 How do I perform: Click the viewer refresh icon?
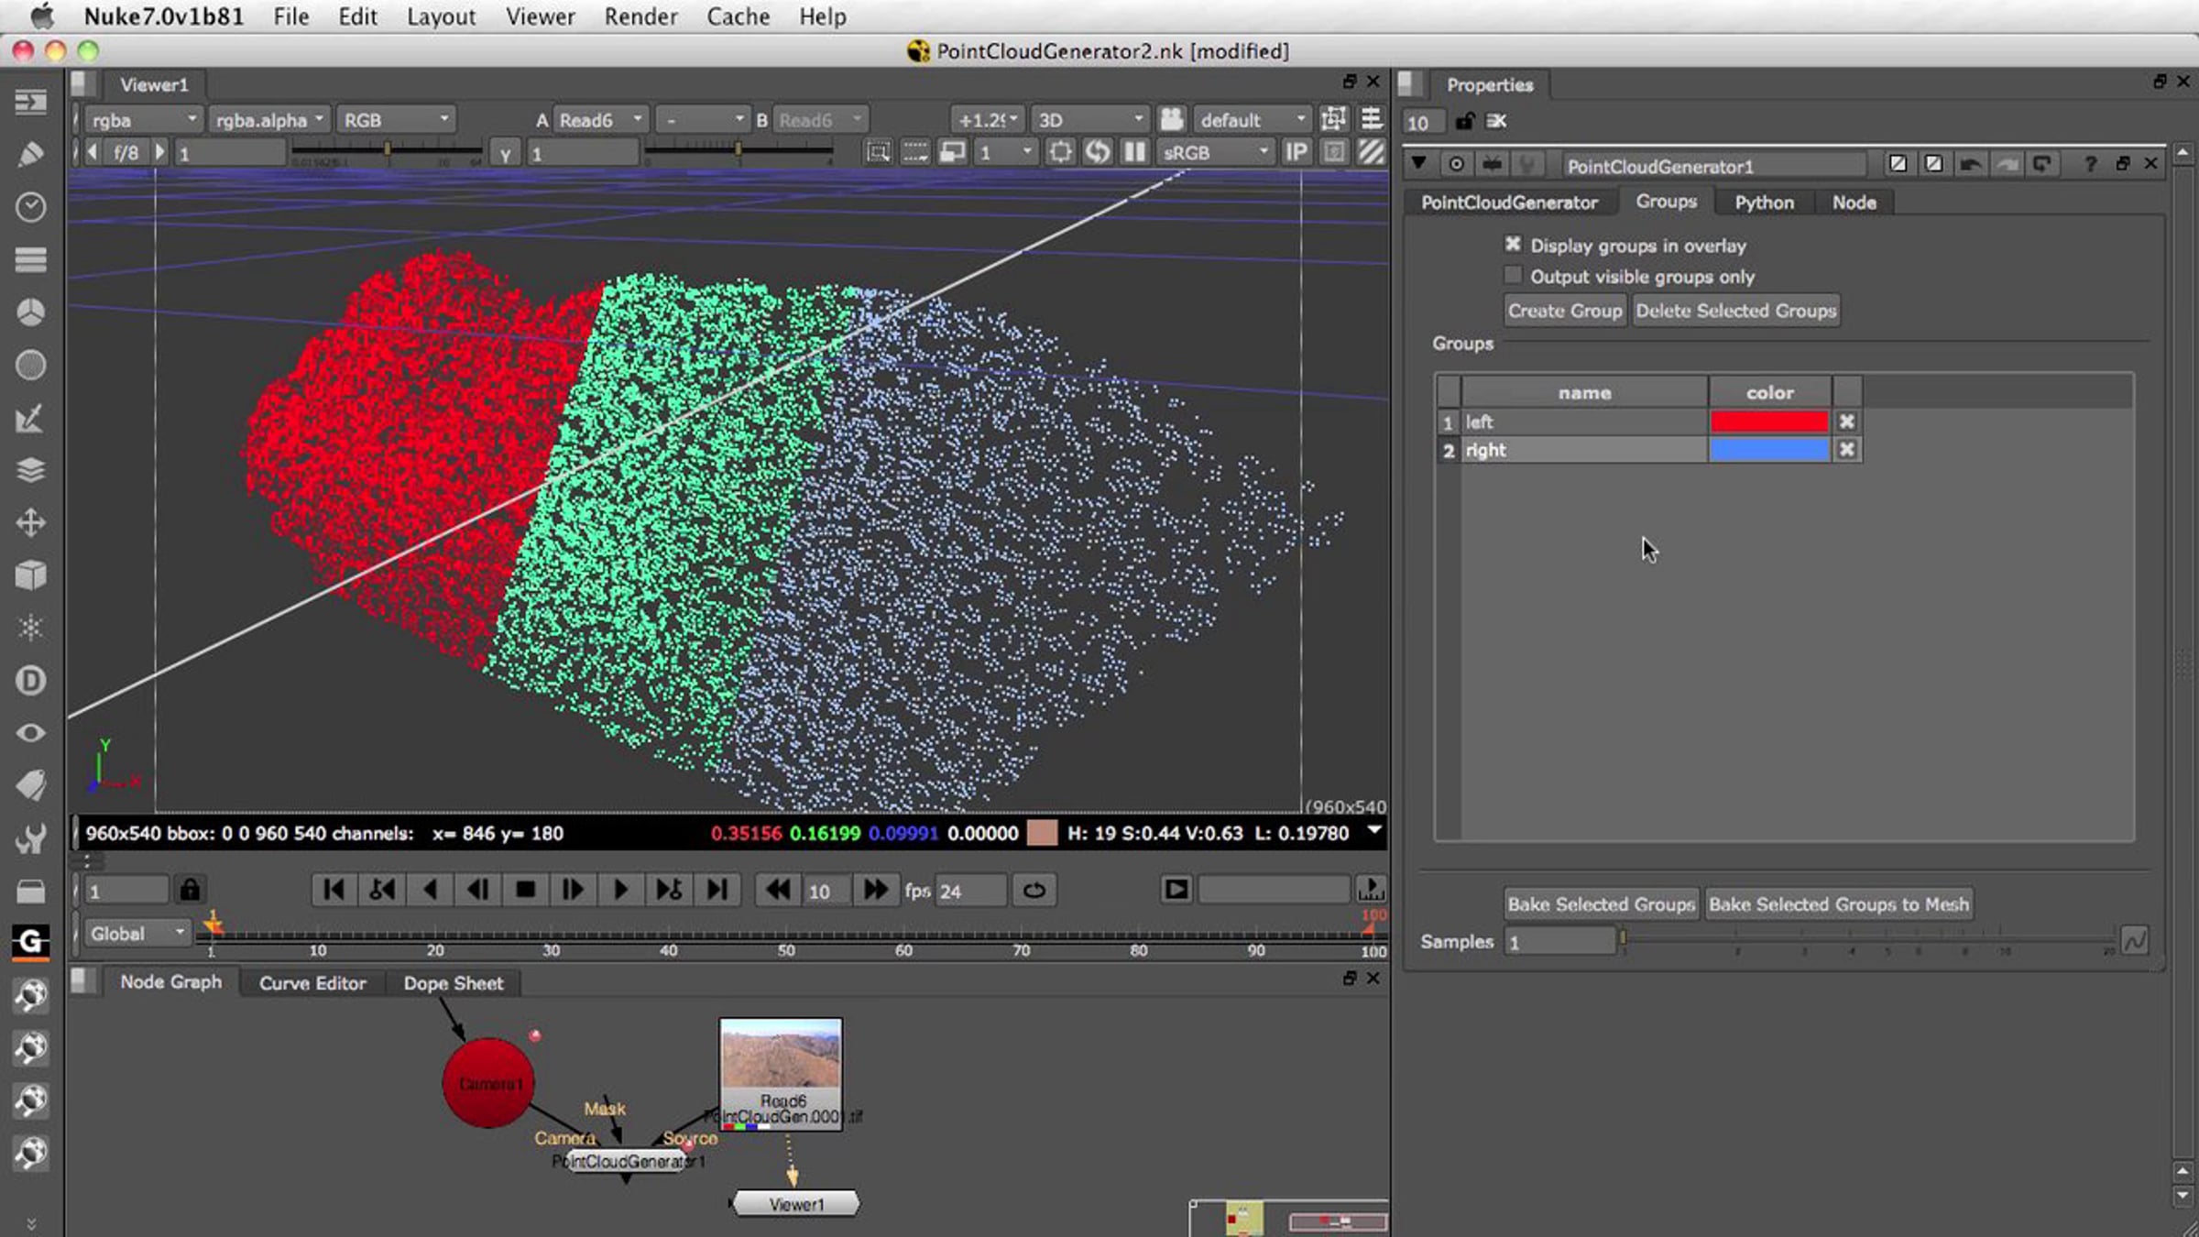[1097, 152]
